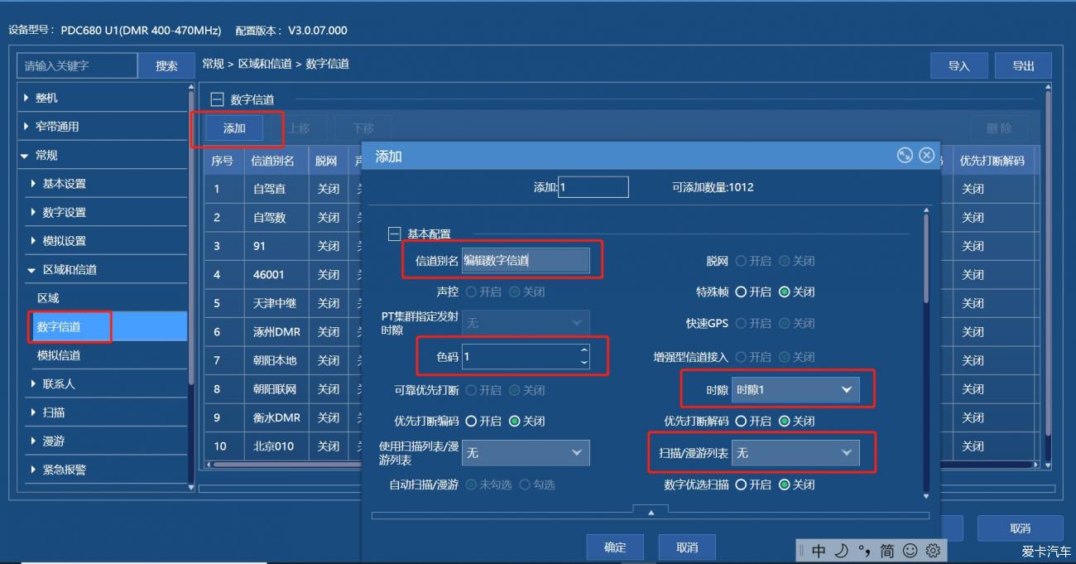
Task: Open the 扫描/漫游列表 dropdown
Action: (795, 453)
